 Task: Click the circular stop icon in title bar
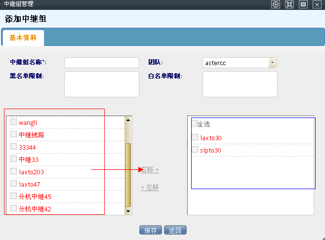tap(276, 4)
